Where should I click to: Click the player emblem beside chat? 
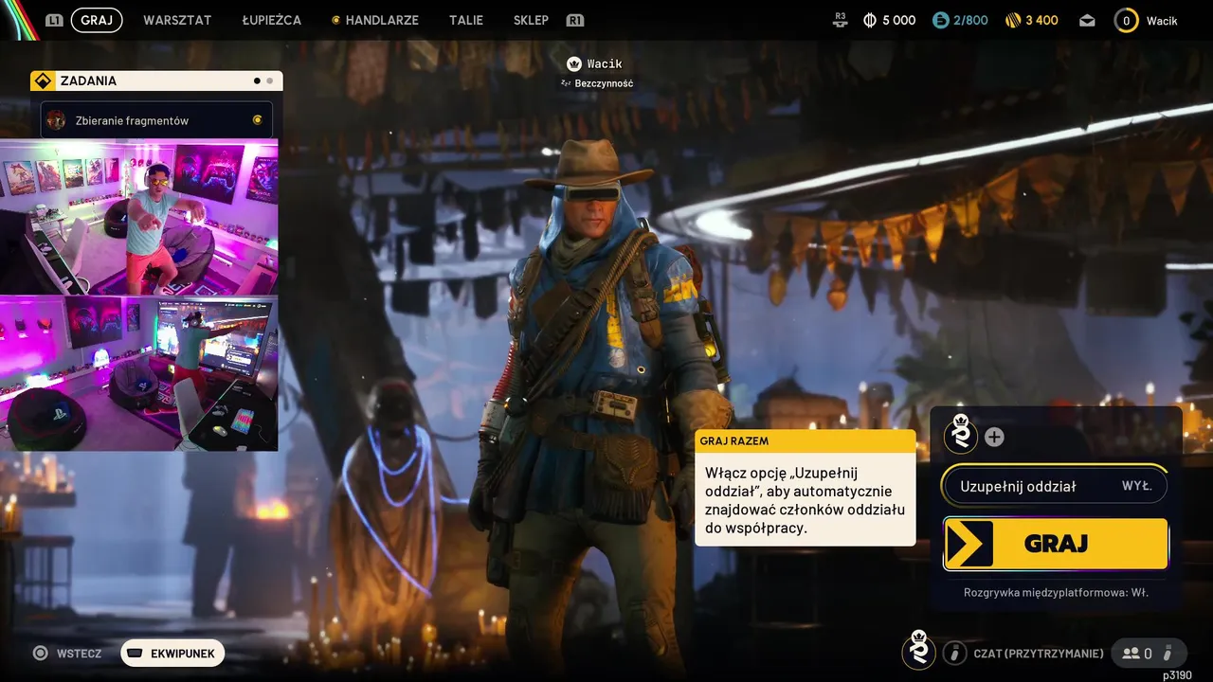(918, 650)
